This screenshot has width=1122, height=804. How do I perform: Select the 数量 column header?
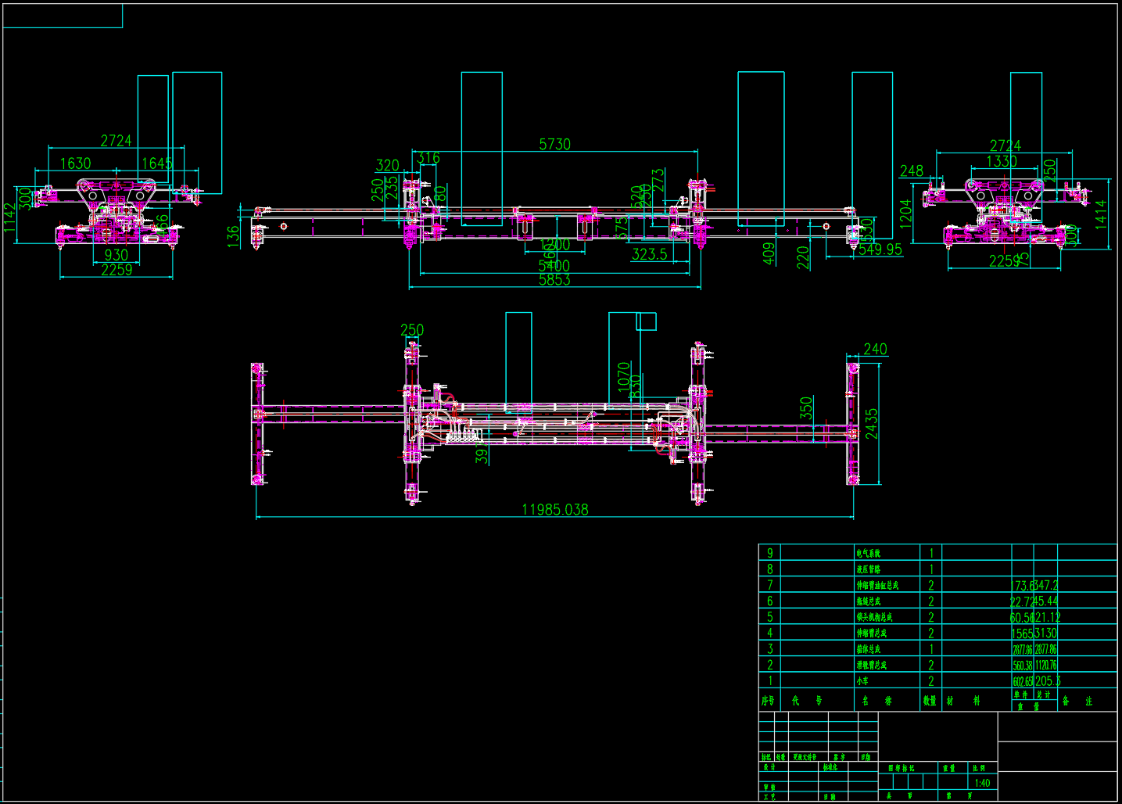[x=930, y=700]
